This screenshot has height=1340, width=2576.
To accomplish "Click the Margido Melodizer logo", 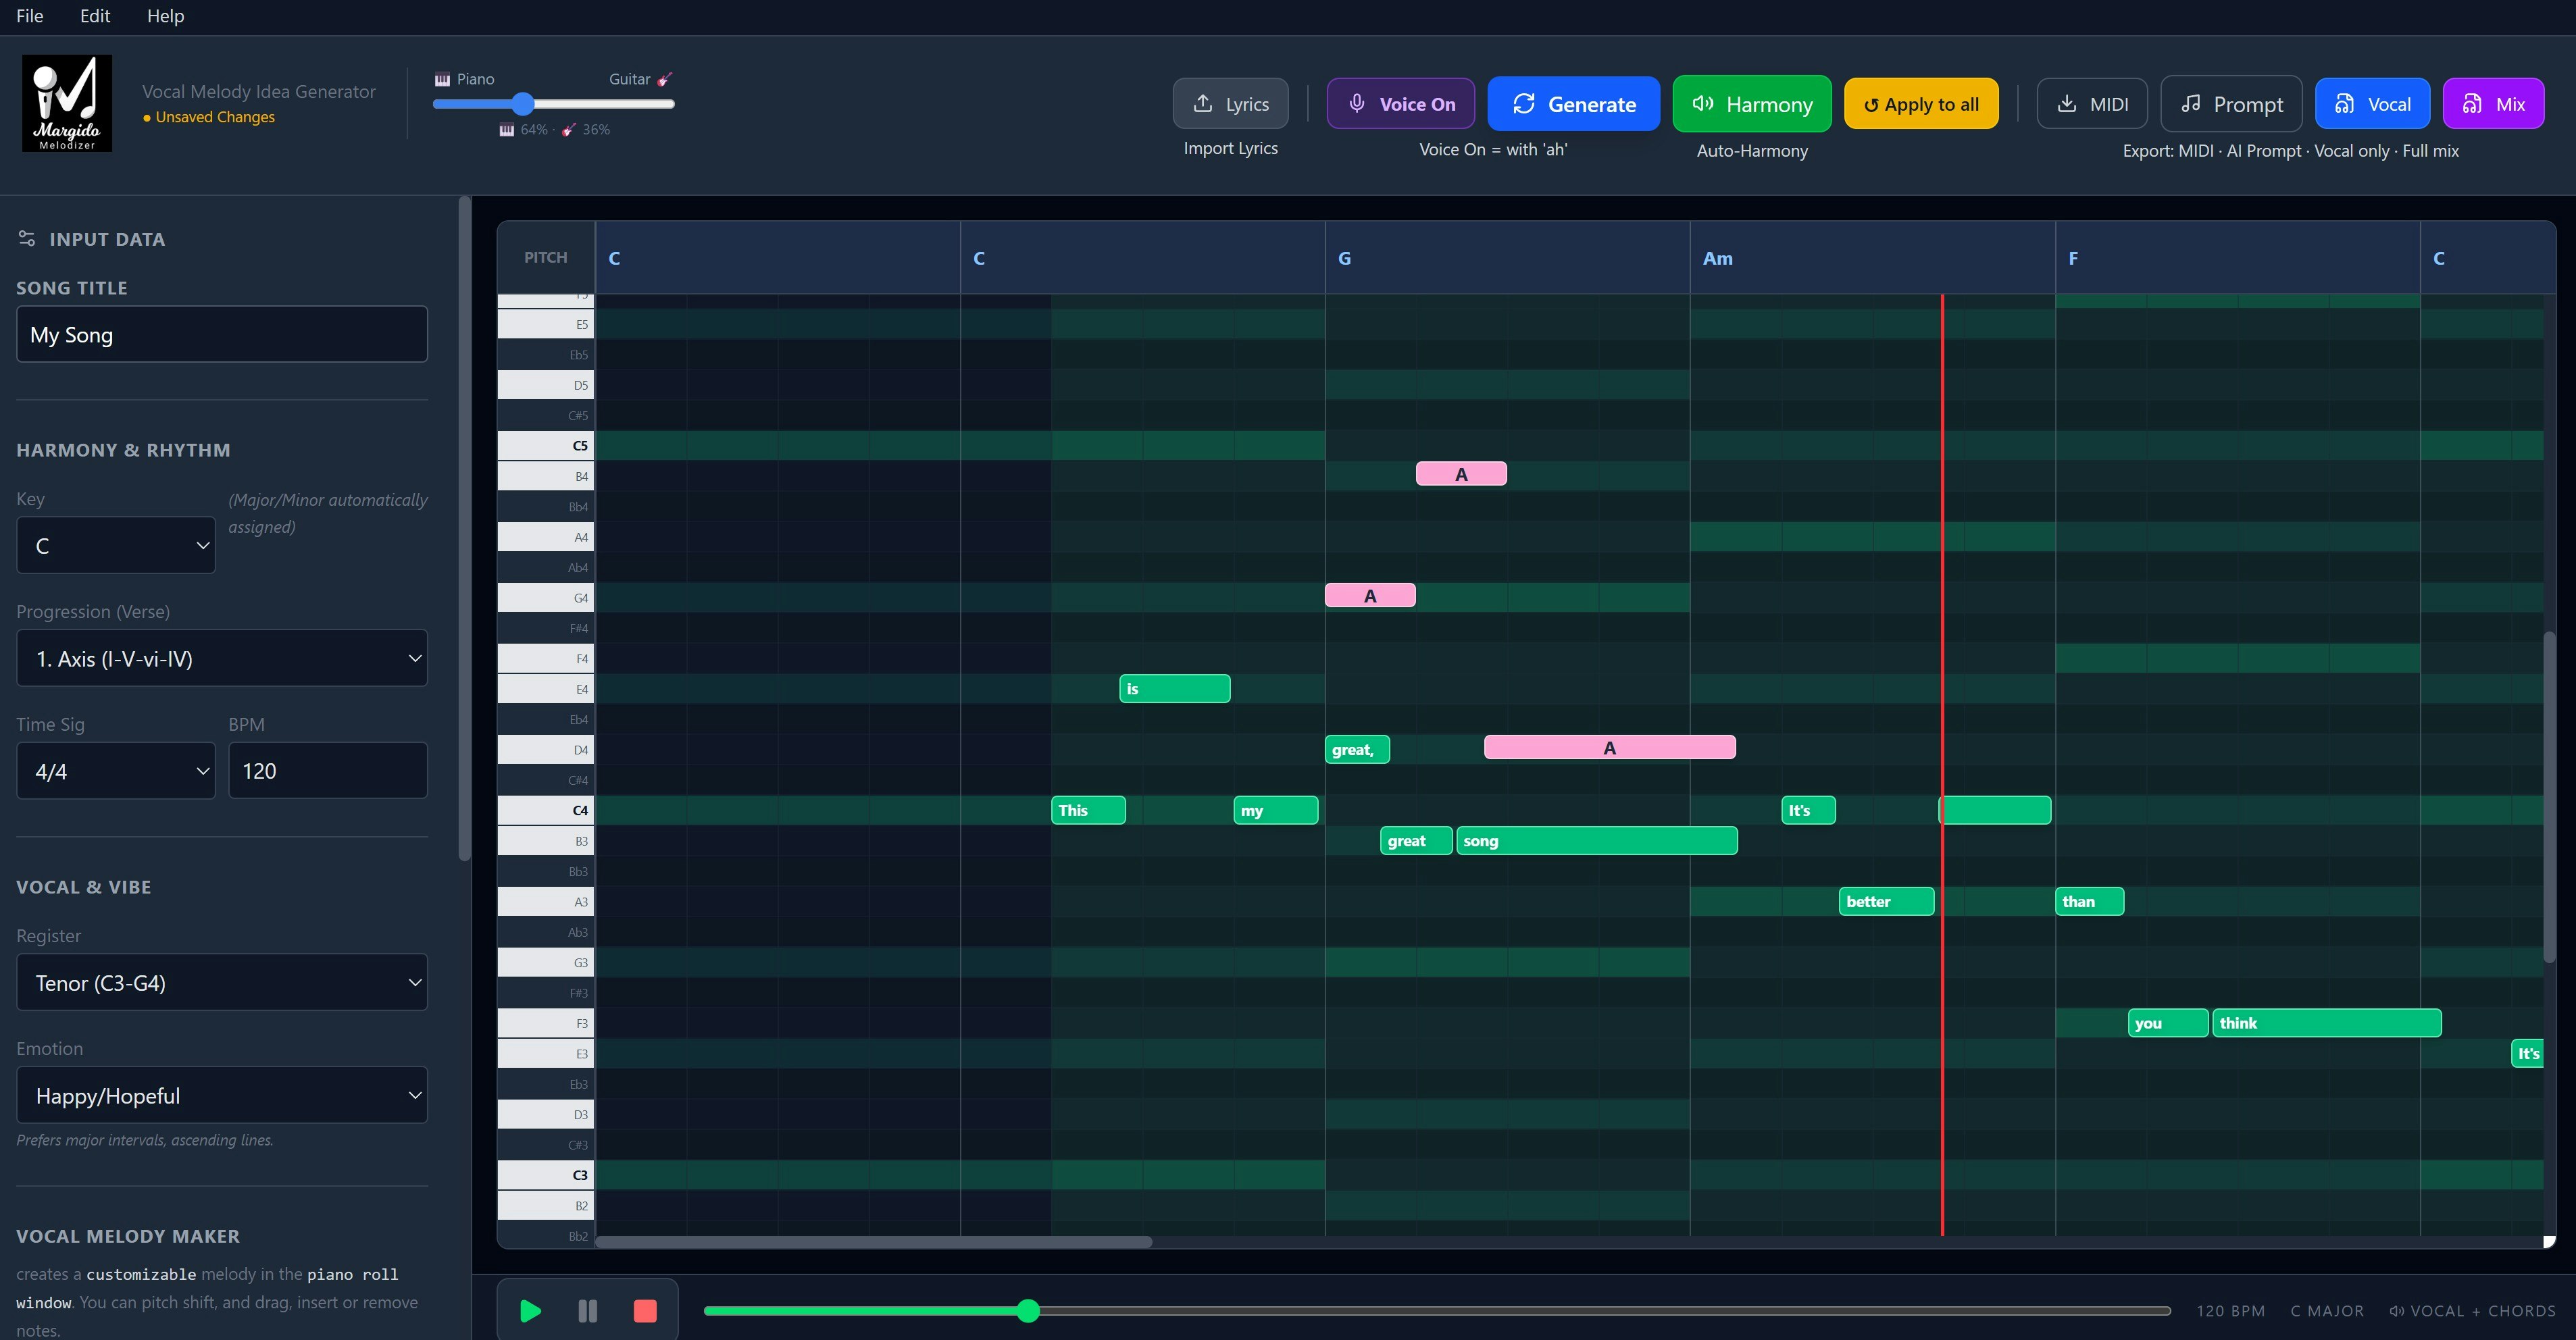I will click(x=67, y=103).
